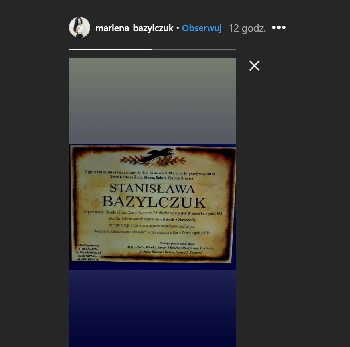
Task: Select the first story progress segment
Action: (110, 49)
